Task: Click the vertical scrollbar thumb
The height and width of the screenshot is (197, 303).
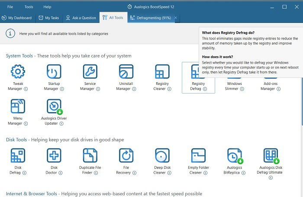Action: (x=302, y=101)
